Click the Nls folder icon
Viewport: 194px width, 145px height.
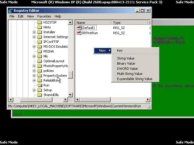pos(40,56)
